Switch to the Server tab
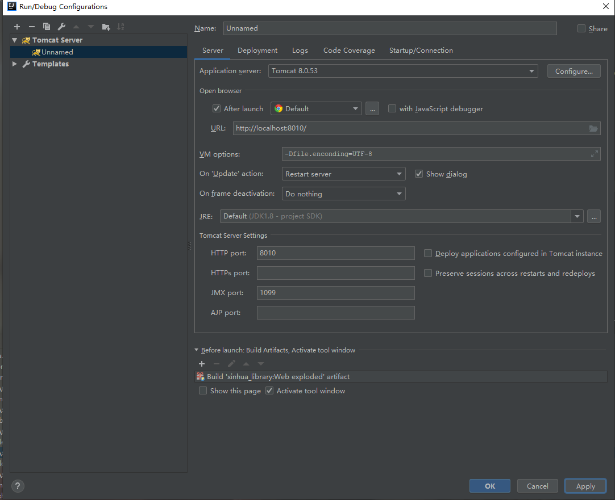 pos(213,51)
